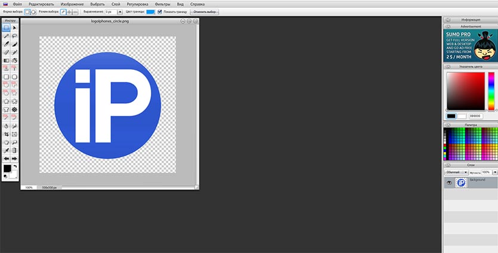Set selection mode to add (second mode icon)

point(69,12)
